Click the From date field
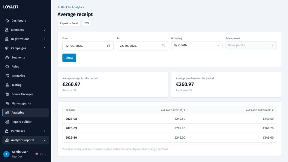This screenshot has height=162, width=288. pos(88,46)
